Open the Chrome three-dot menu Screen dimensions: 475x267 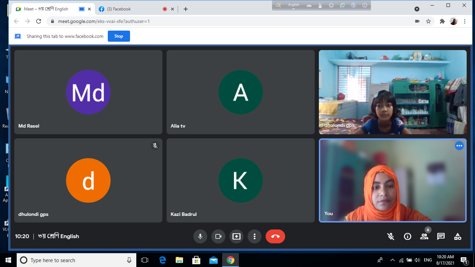tap(465, 21)
